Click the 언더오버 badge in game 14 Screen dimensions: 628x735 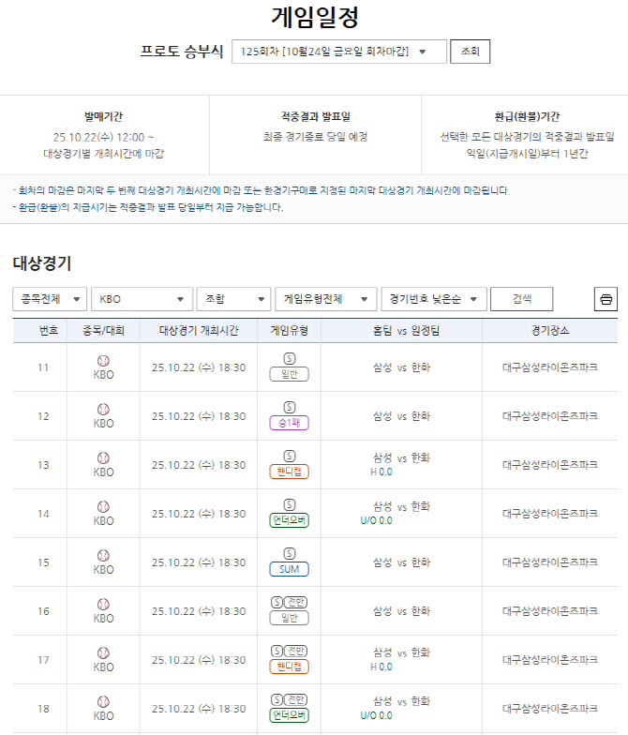tap(289, 520)
